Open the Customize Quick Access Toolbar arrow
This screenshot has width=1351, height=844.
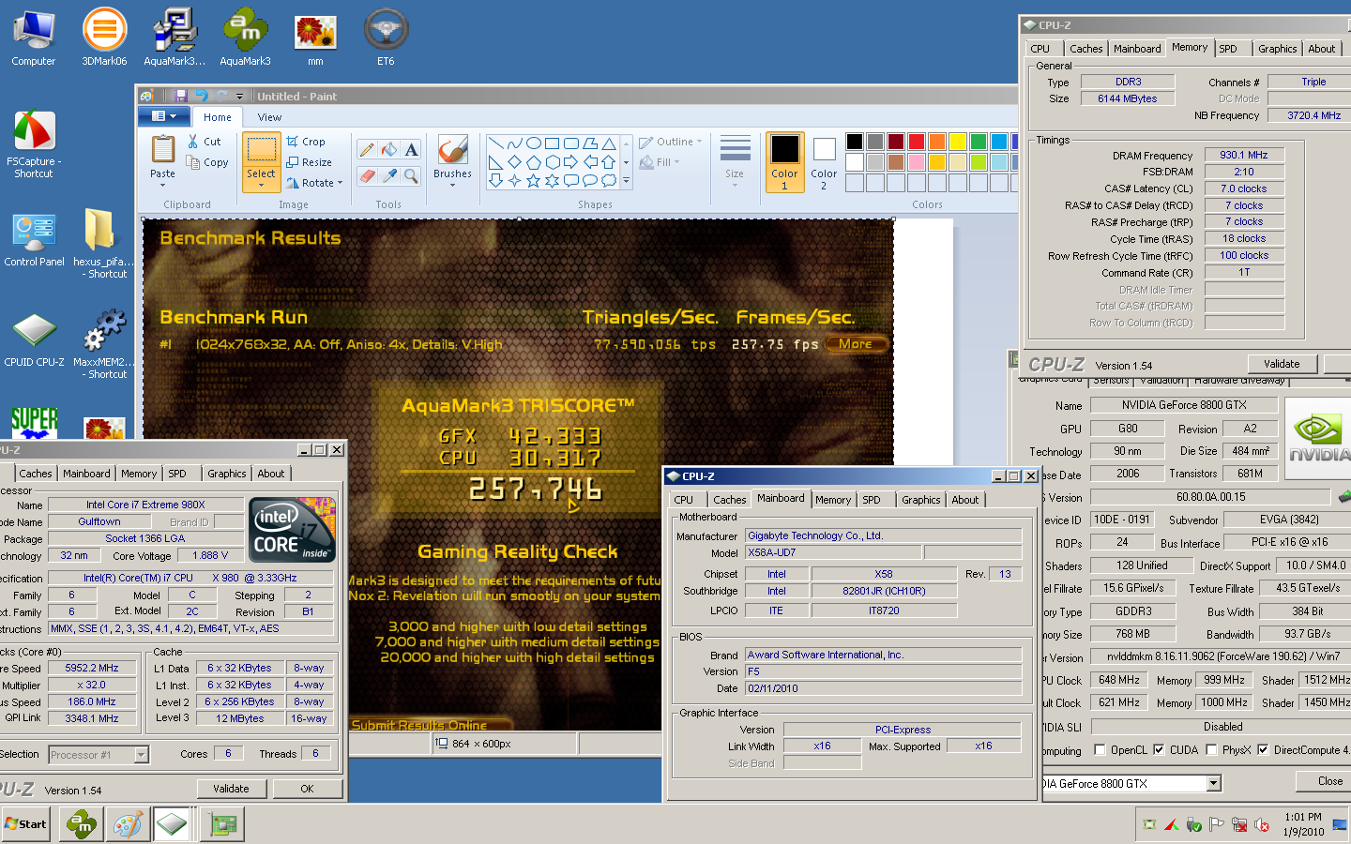(x=239, y=96)
